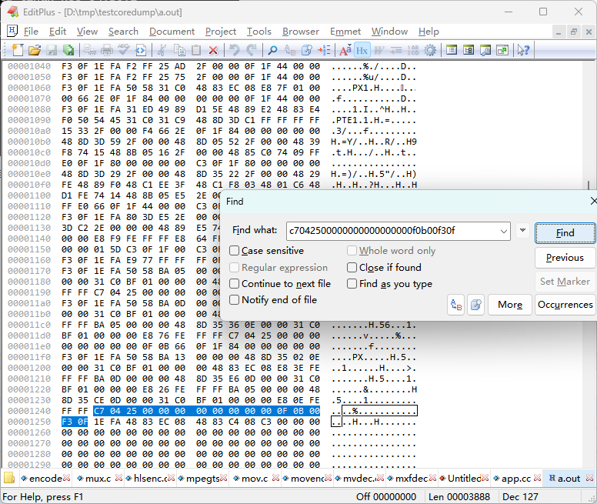The height and width of the screenshot is (504, 597).
Task: Click the Undo arrow icon
Action: [x=234, y=50]
